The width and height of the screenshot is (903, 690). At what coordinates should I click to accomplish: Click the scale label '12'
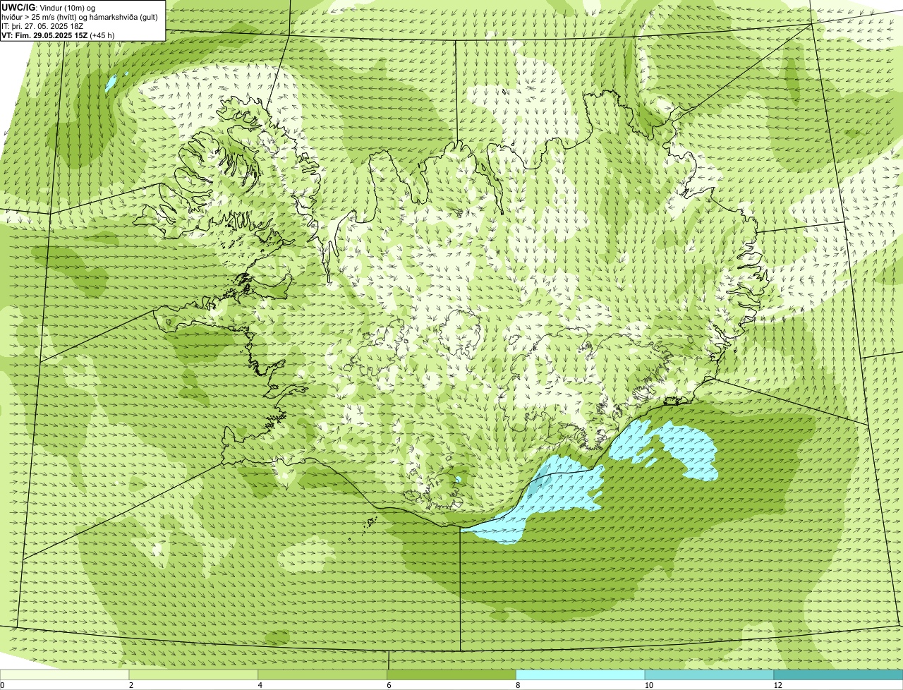(777, 685)
